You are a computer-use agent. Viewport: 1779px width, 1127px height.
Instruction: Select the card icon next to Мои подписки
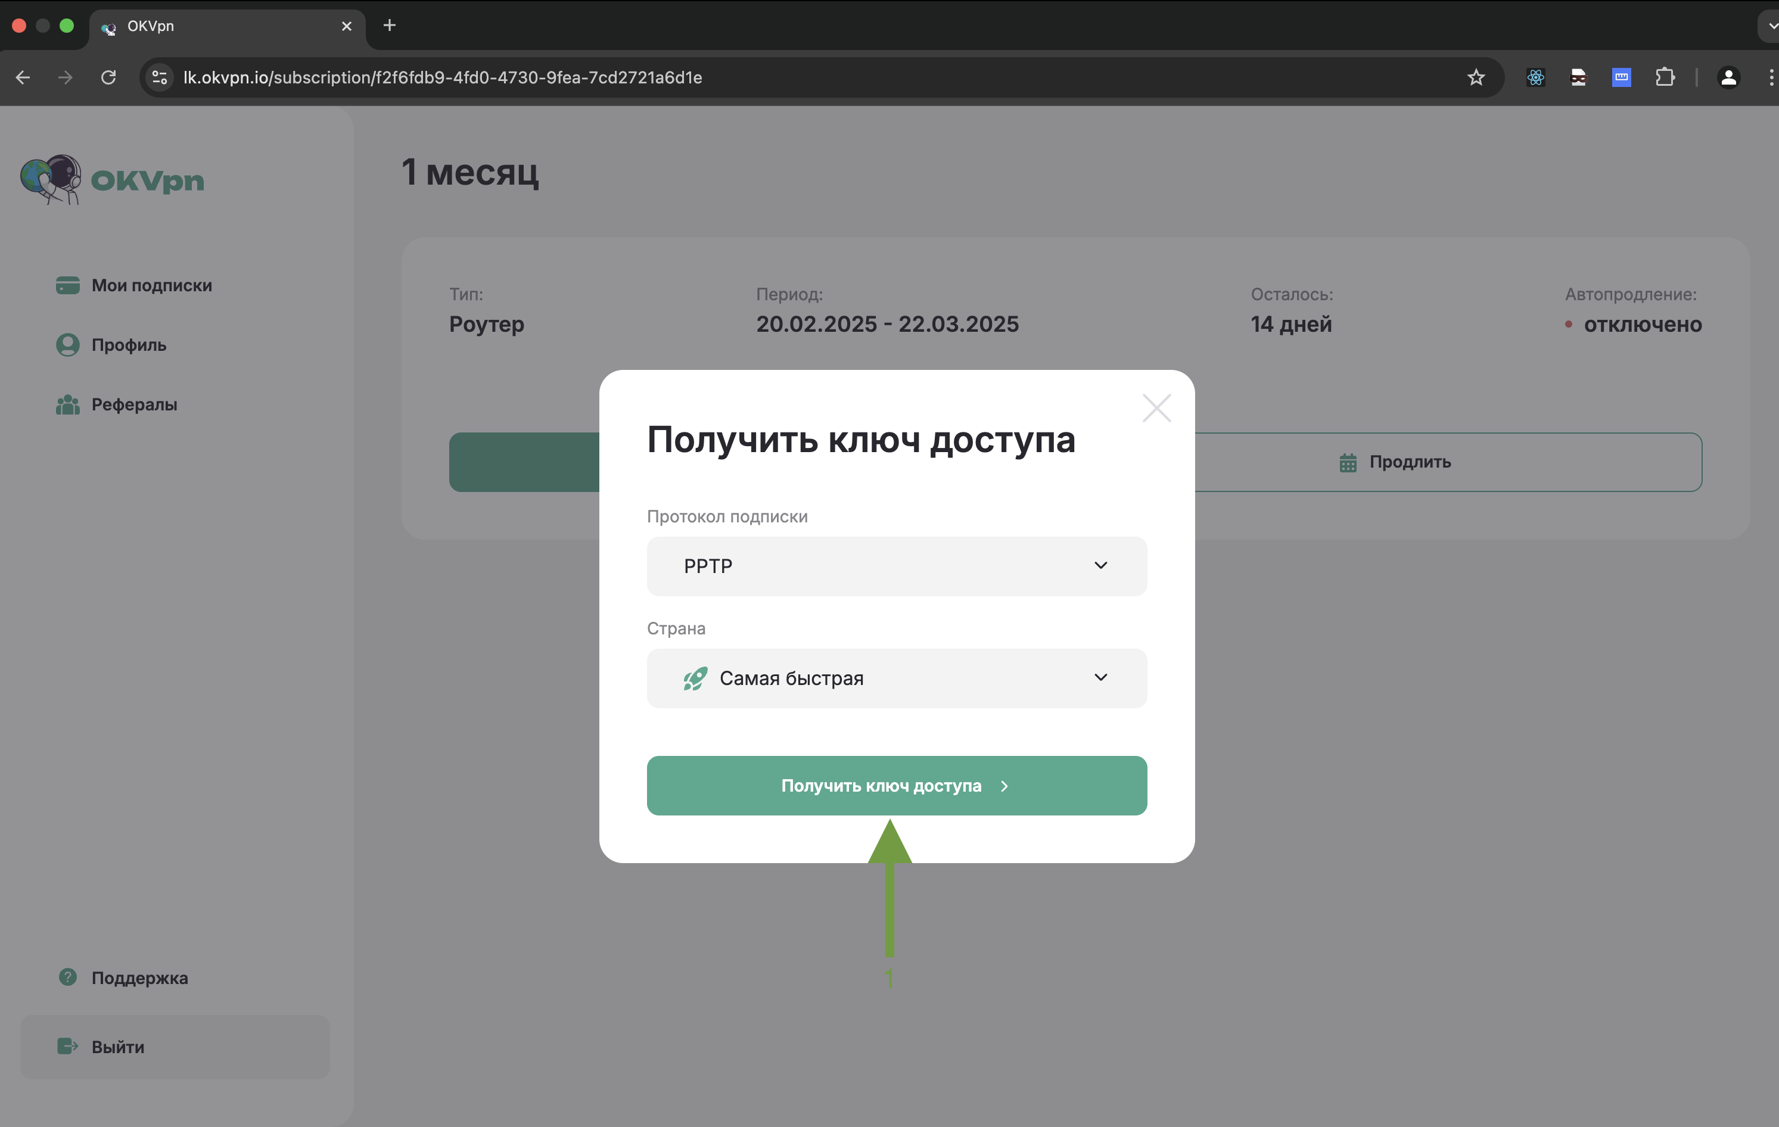tap(67, 285)
